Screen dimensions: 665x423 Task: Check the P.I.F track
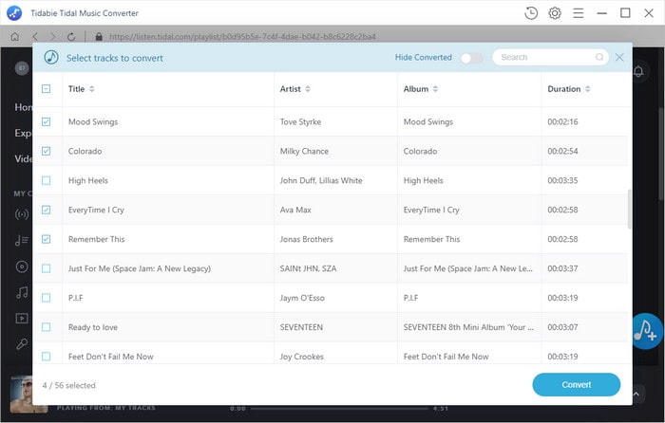coord(46,298)
